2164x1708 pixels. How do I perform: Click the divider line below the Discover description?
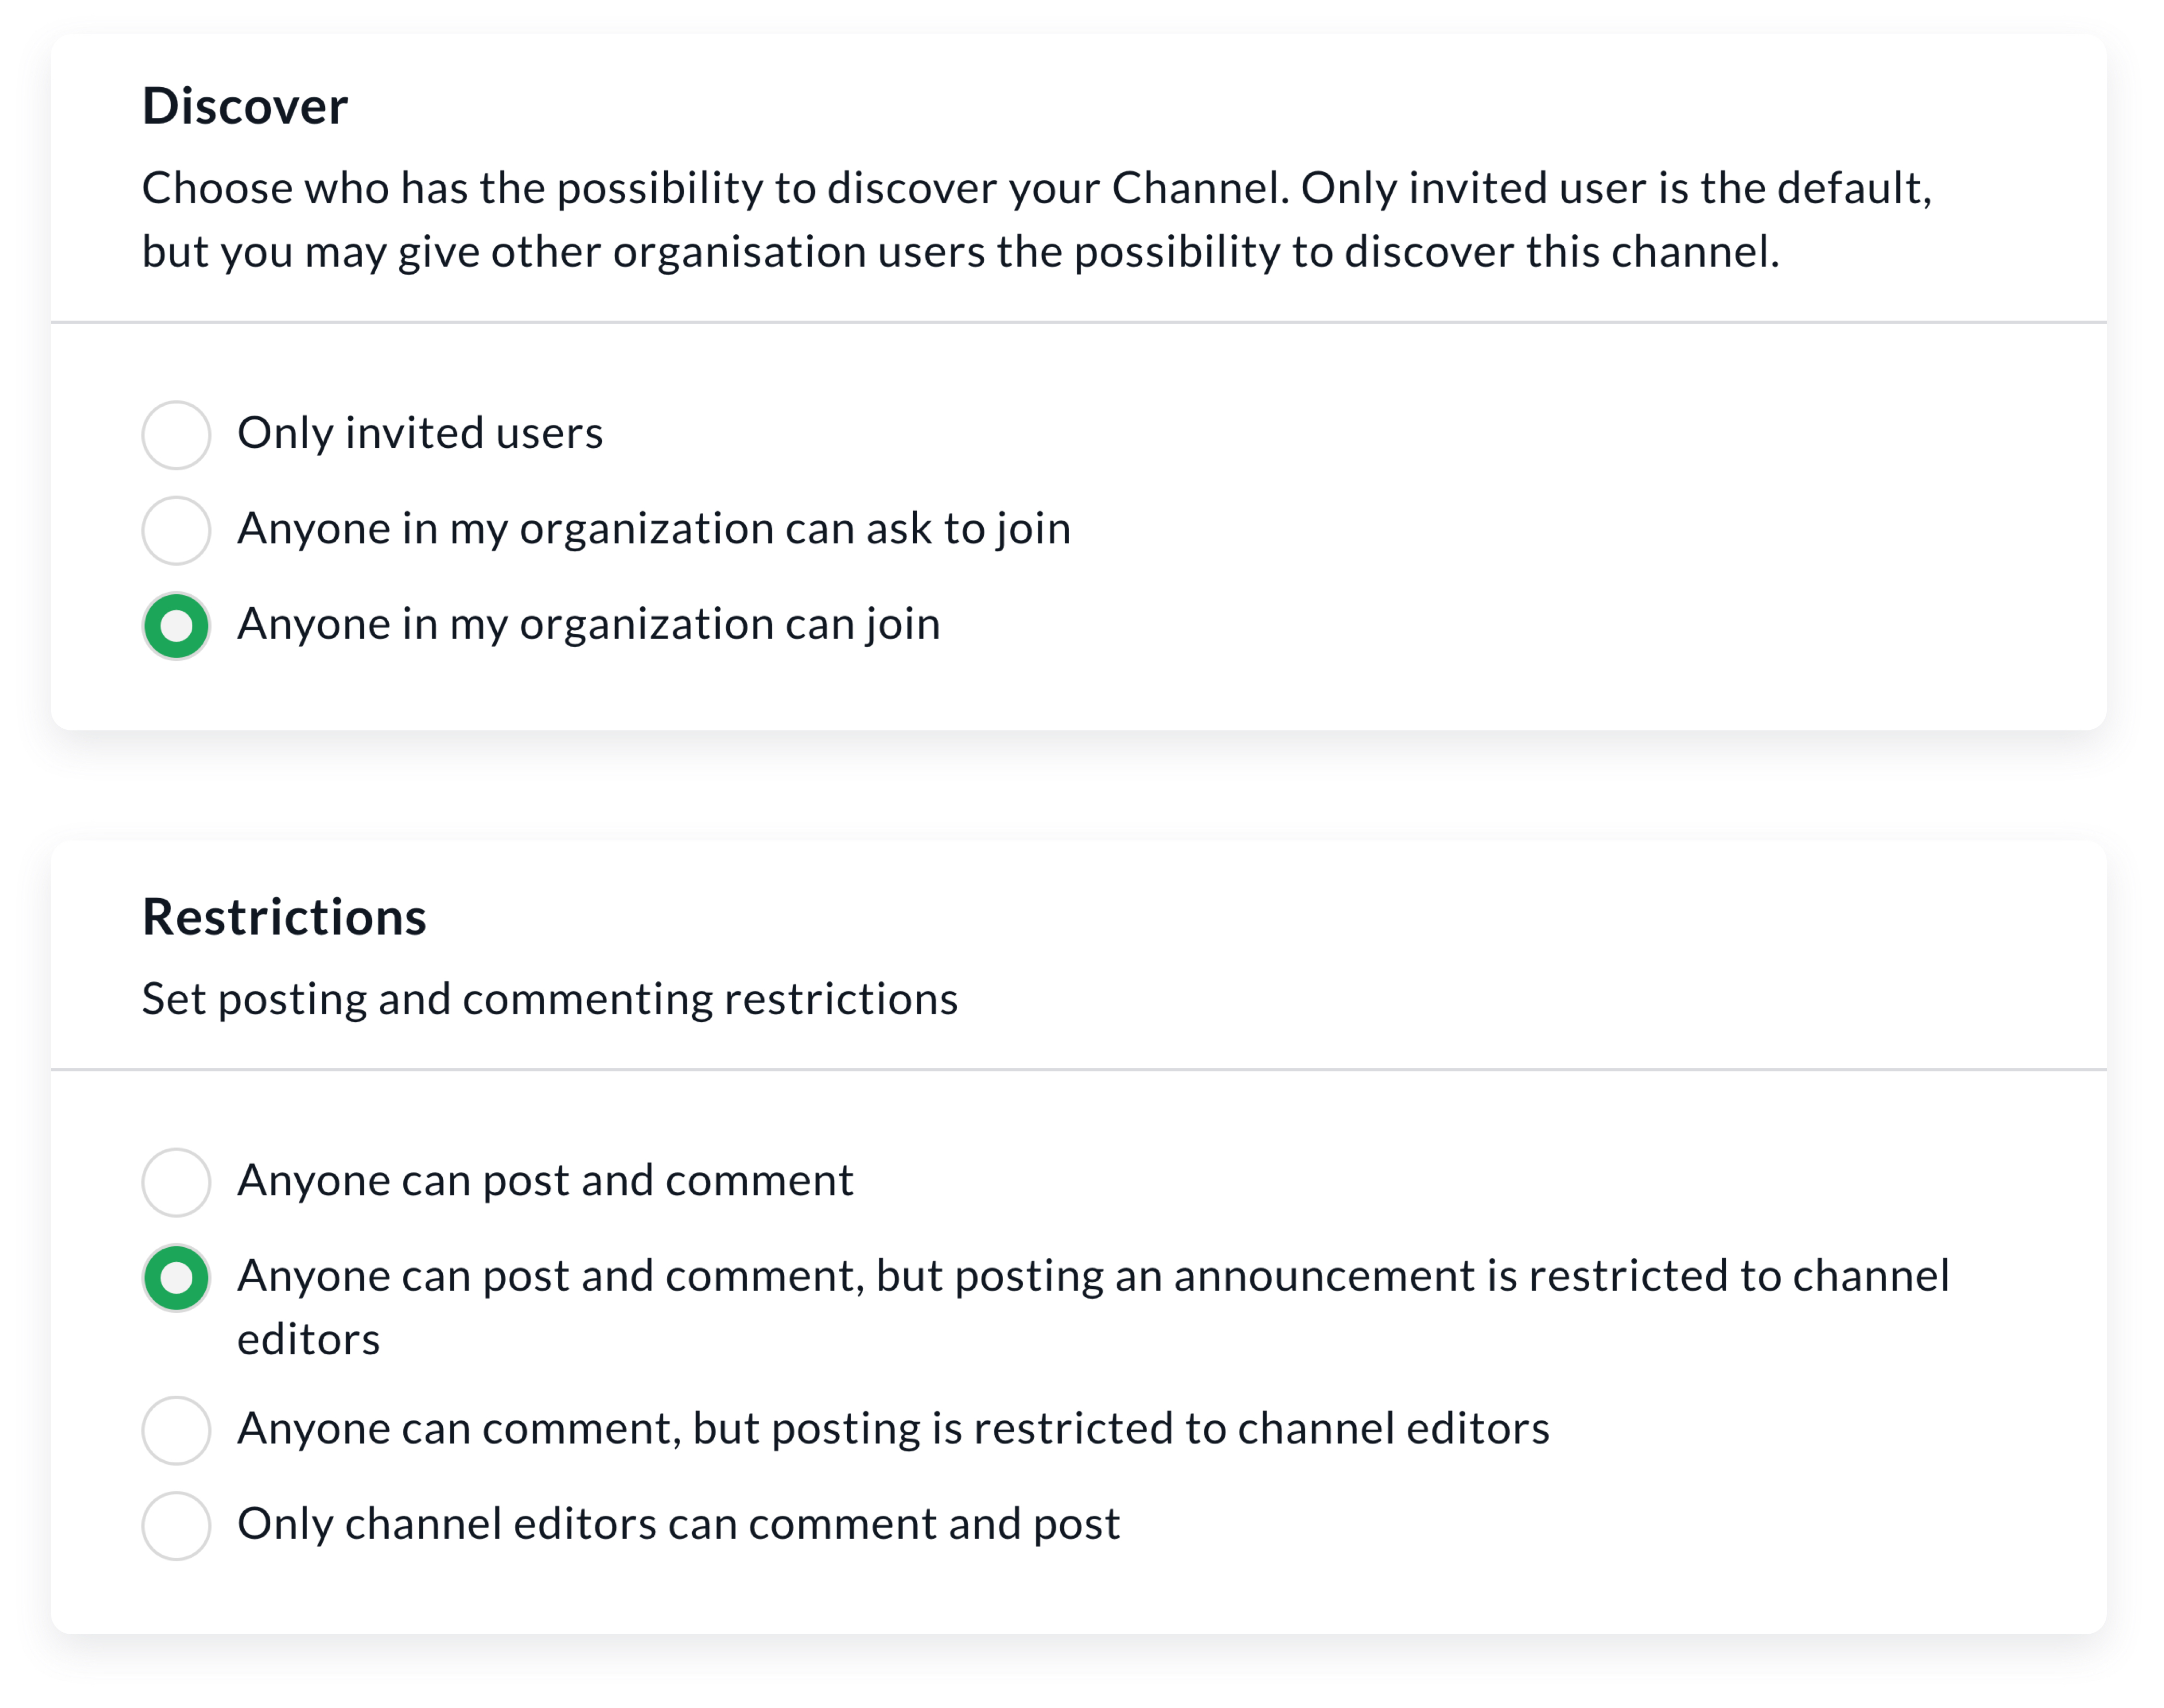pyautogui.click(x=1078, y=323)
